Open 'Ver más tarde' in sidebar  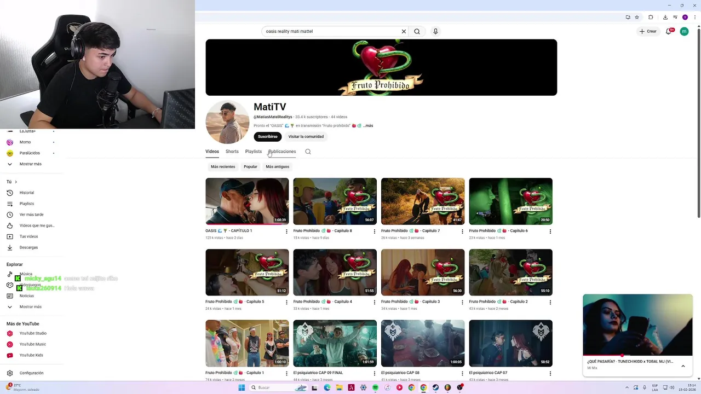tap(31, 215)
